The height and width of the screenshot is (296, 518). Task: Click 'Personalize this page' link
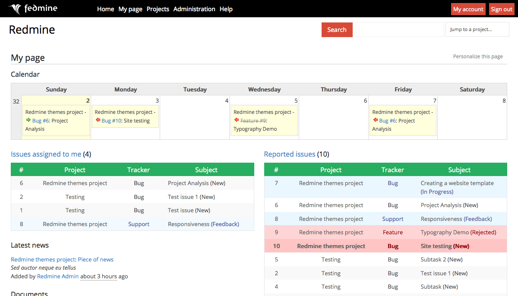click(478, 57)
